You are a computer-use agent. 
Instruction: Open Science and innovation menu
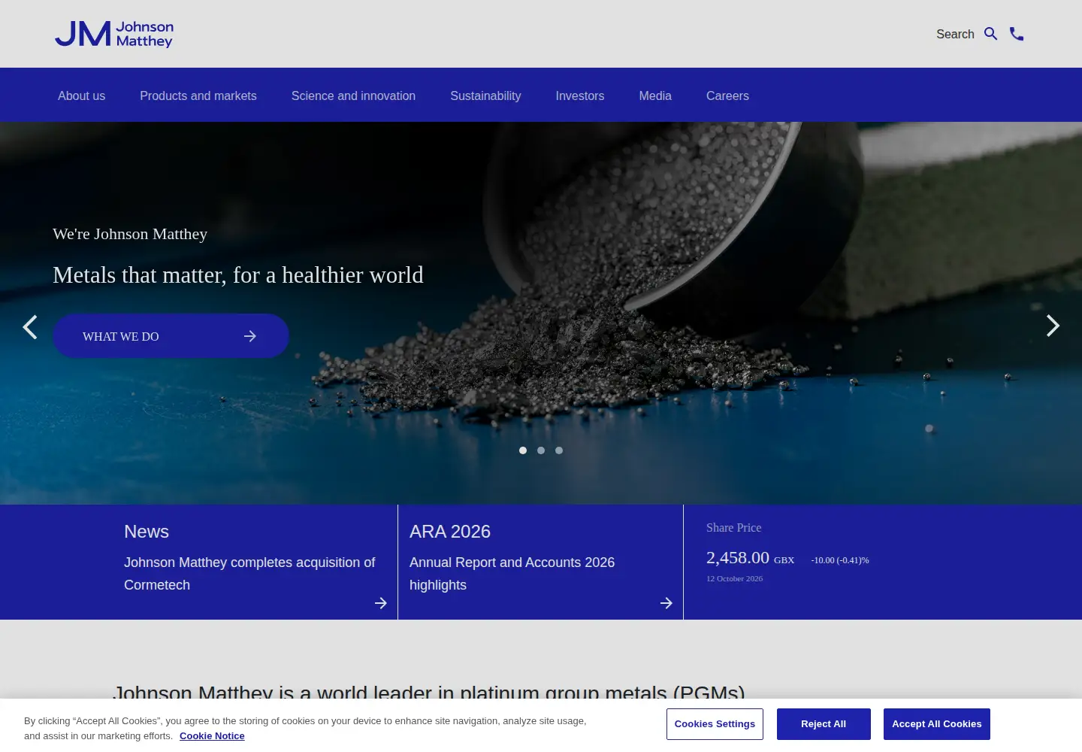pos(353,96)
